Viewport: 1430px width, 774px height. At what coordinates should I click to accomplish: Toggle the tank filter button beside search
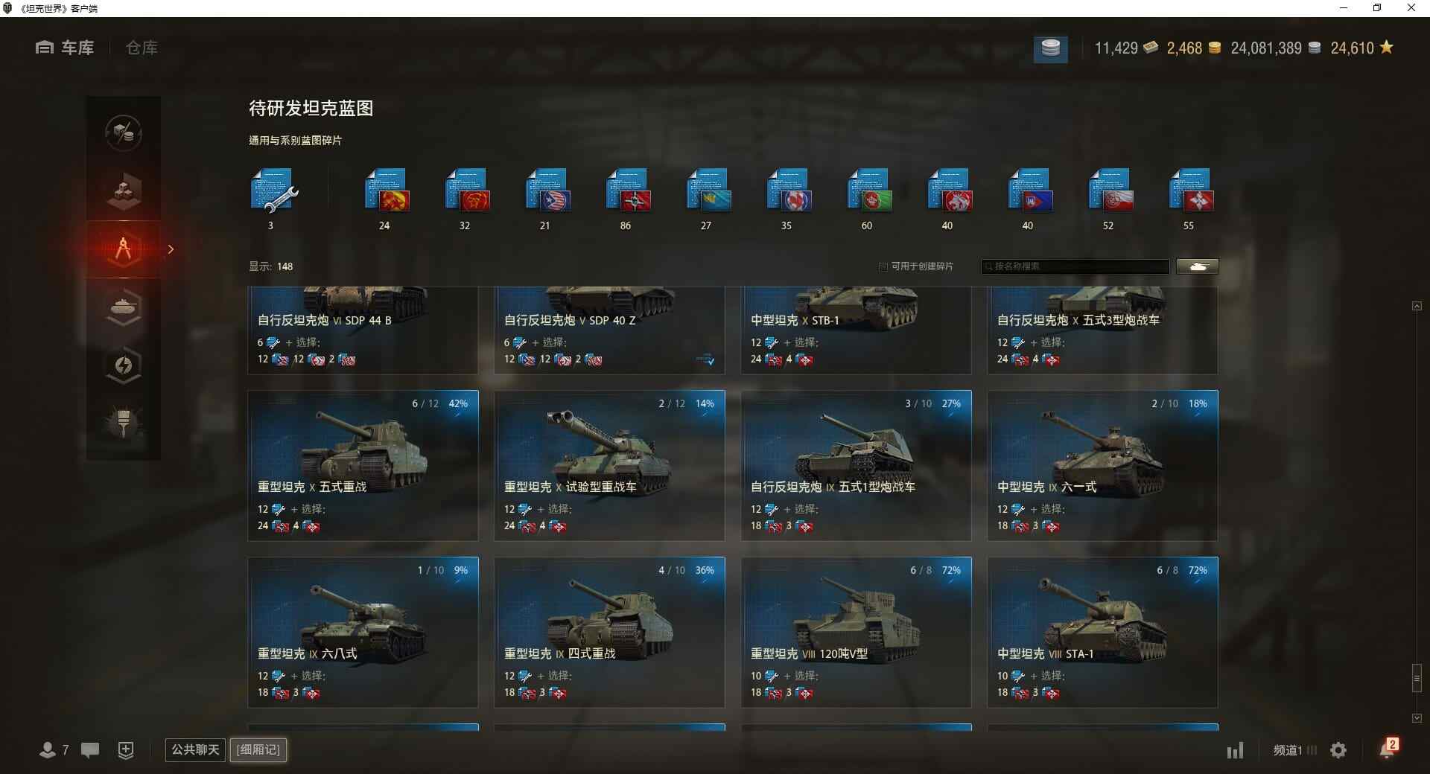click(x=1198, y=266)
